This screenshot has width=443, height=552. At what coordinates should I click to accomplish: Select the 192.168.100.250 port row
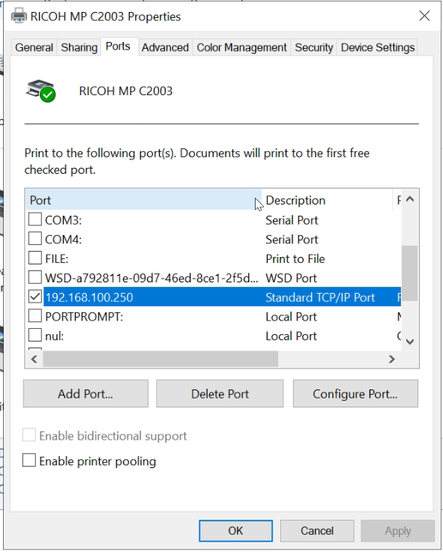(x=222, y=297)
